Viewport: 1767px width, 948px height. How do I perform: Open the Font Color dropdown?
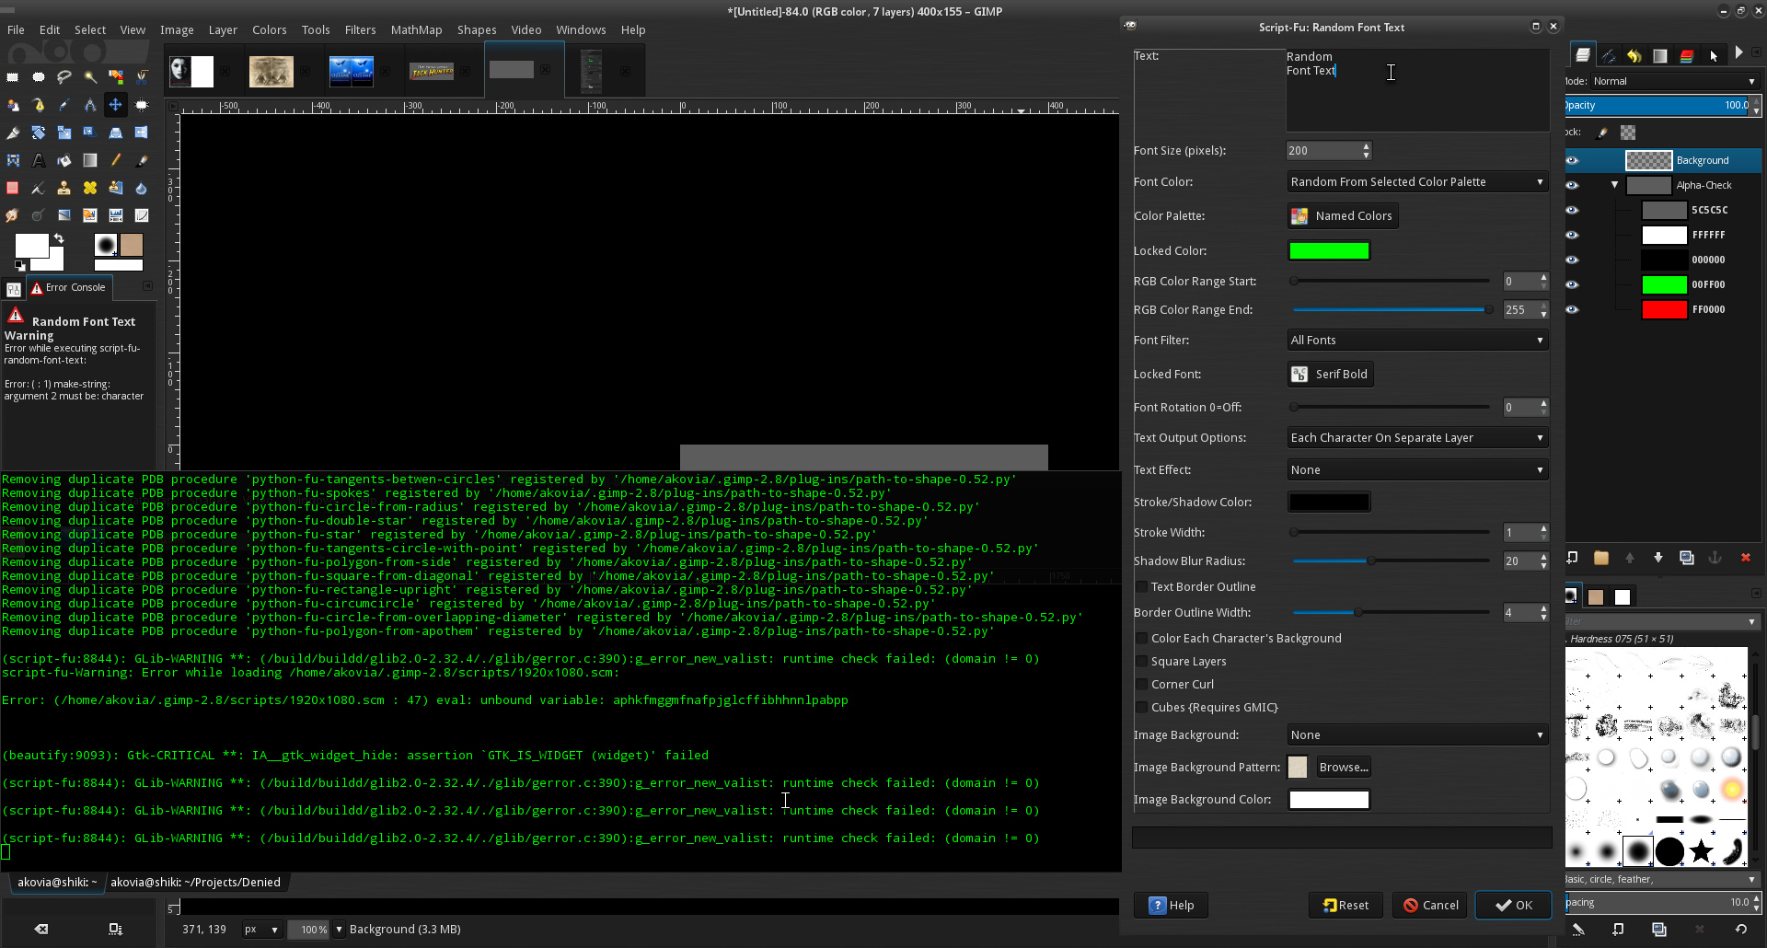point(1417,182)
